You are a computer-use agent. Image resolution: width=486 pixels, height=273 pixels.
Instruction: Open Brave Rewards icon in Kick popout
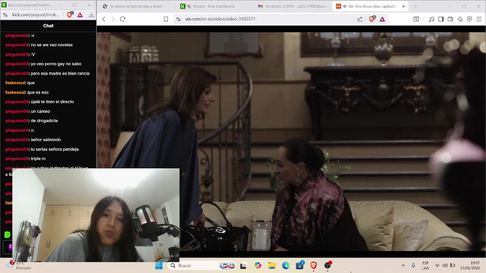[80, 15]
